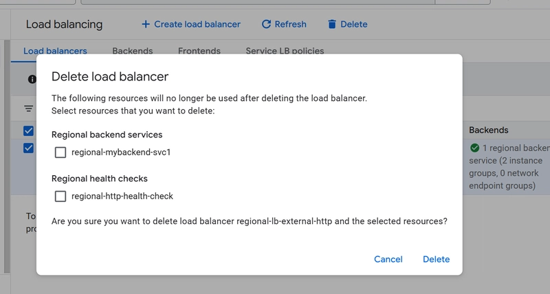Check the regional-http-health-check checkbox

pos(60,196)
